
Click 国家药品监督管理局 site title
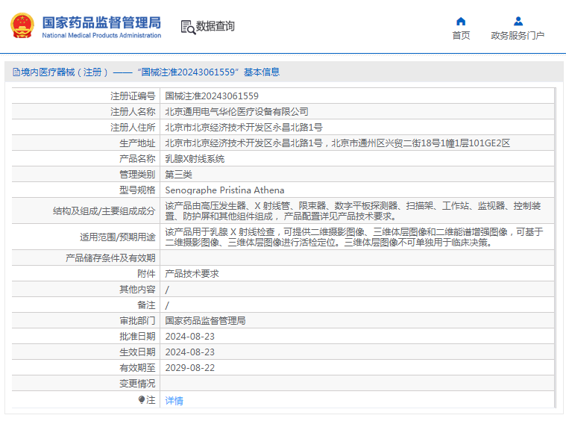click(x=101, y=22)
